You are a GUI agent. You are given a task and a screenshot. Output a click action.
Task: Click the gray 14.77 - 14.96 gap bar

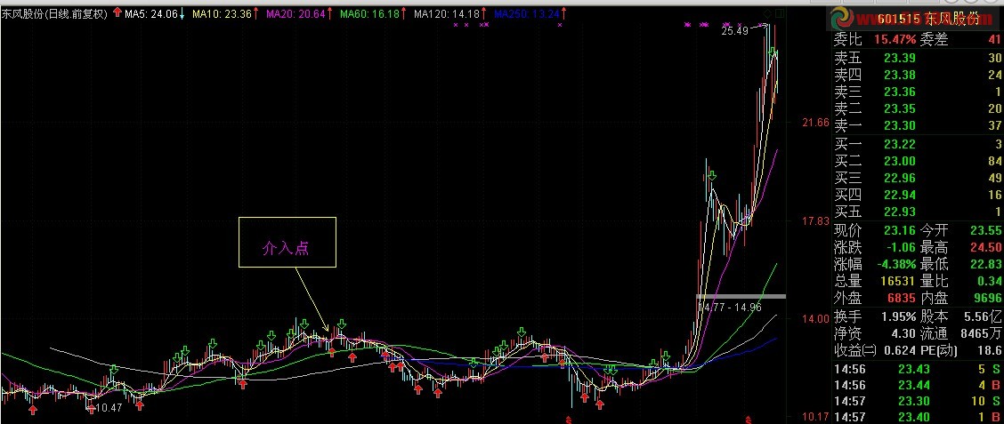coord(741,296)
